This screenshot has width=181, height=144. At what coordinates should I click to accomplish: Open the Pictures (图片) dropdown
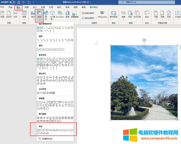click(x=33, y=14)
